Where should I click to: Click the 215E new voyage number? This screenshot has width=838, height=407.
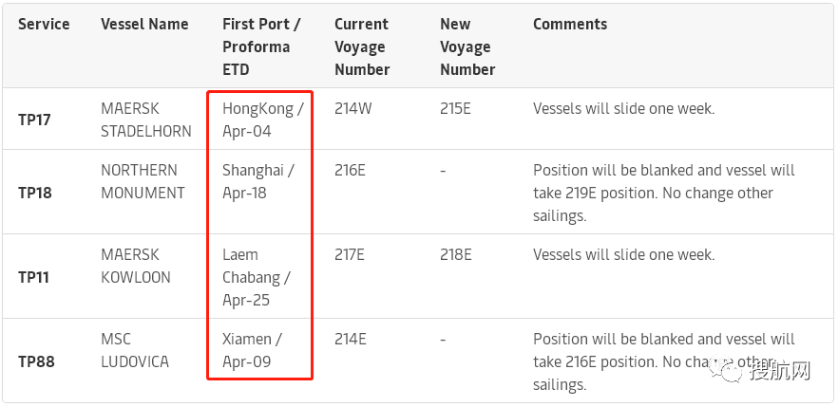pos(455,109)
